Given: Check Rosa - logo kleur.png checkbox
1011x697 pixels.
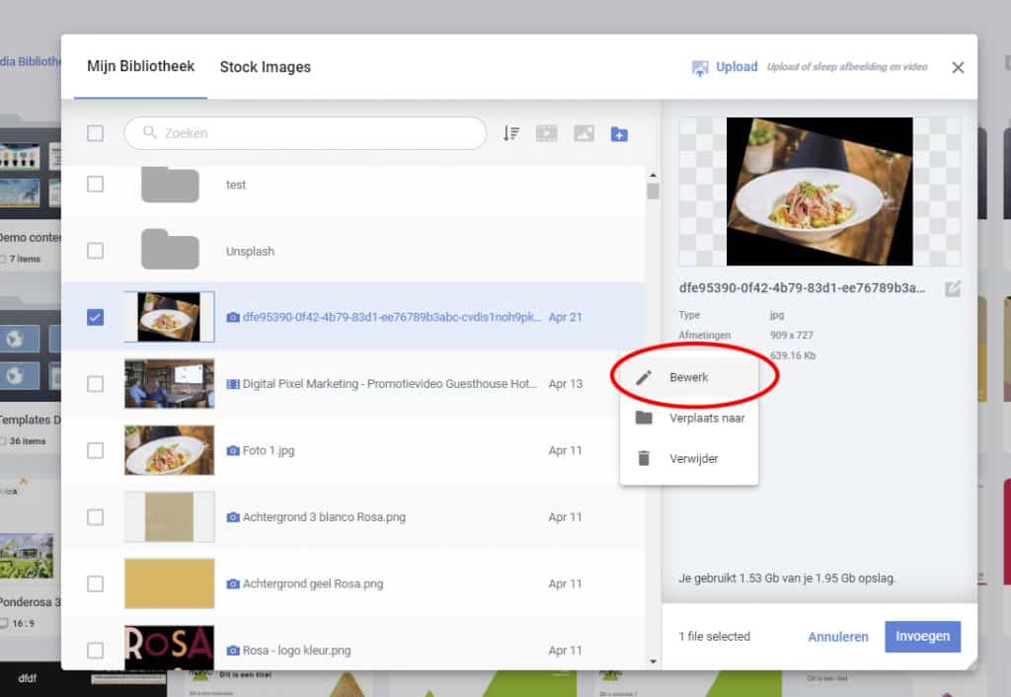Looking at the screenshot, I should point(95,651).
